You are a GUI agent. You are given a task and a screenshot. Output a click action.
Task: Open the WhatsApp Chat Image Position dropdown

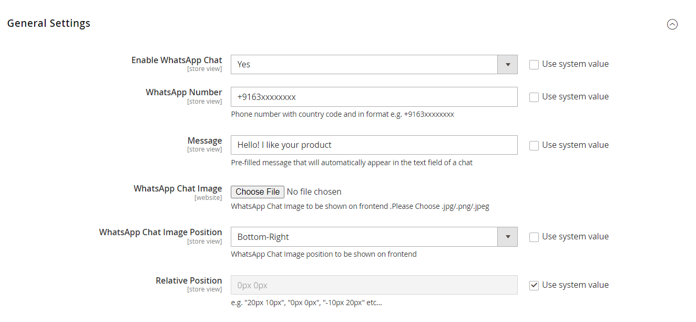(x=374, y=237)
